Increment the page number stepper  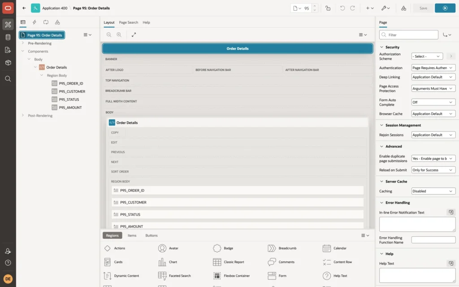coord(315,6)
